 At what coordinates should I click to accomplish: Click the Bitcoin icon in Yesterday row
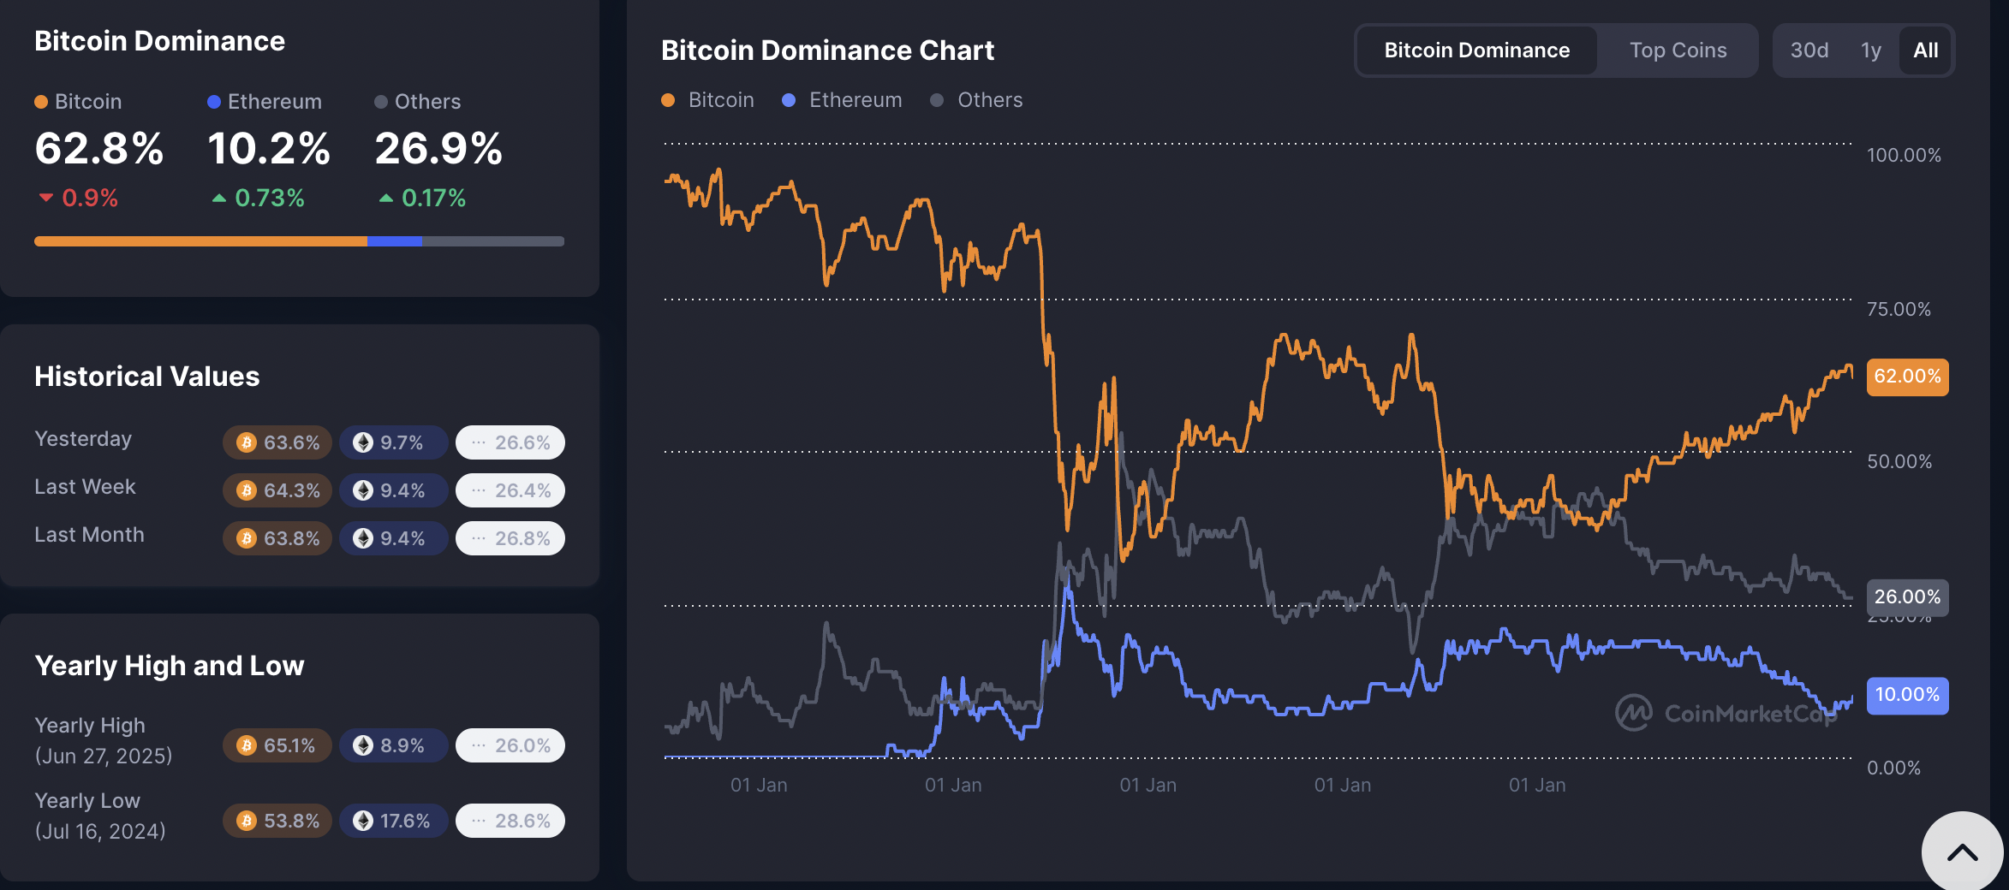tap(247, 442)
